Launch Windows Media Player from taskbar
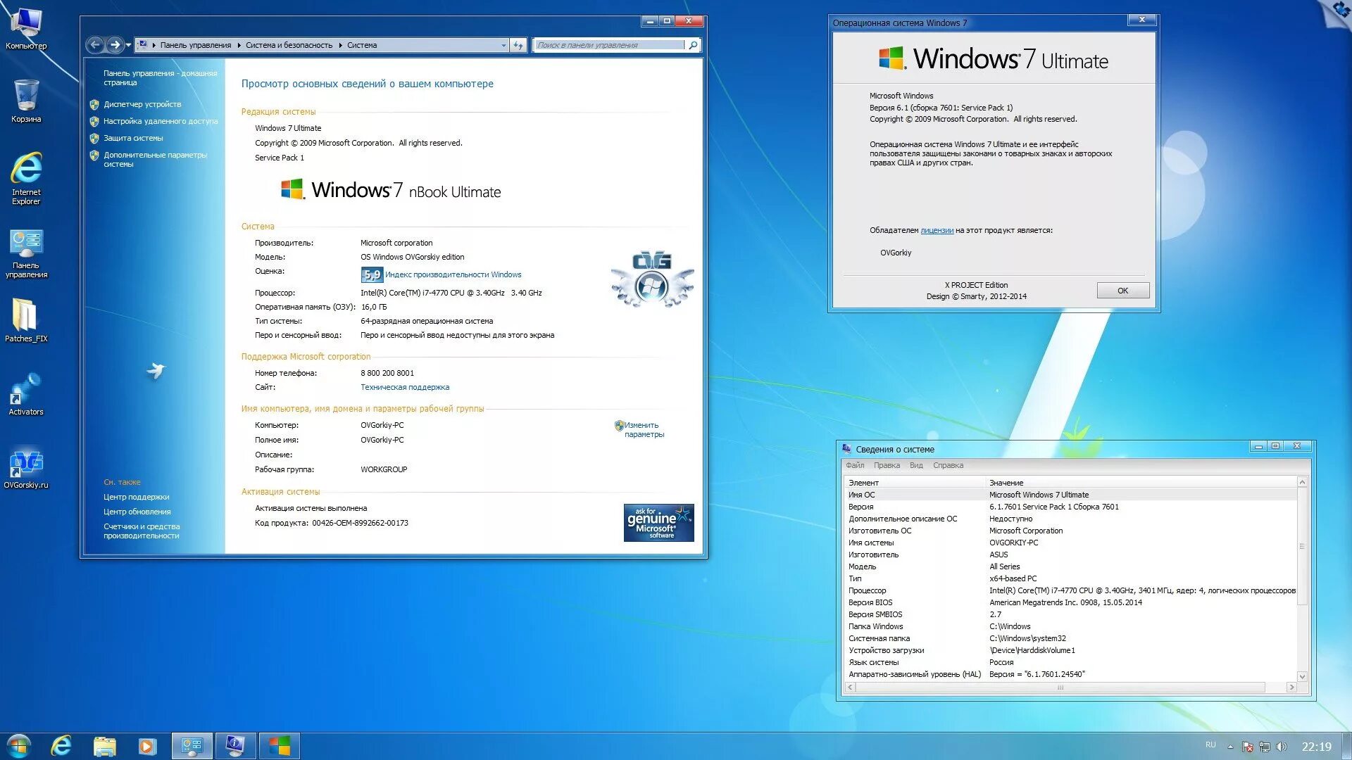 click(x=146, y=746)
